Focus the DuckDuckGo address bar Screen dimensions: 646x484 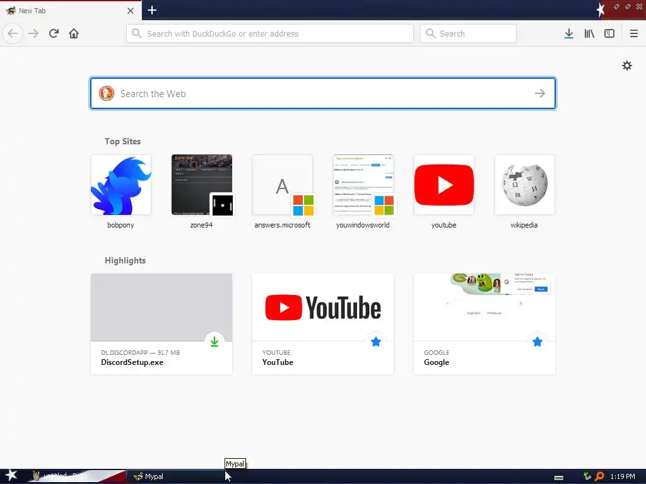270,33
